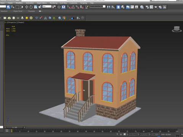This screenshot has width=183, height=137.
Task: Click the Mirror tool icon
Action: coord(109,7)
